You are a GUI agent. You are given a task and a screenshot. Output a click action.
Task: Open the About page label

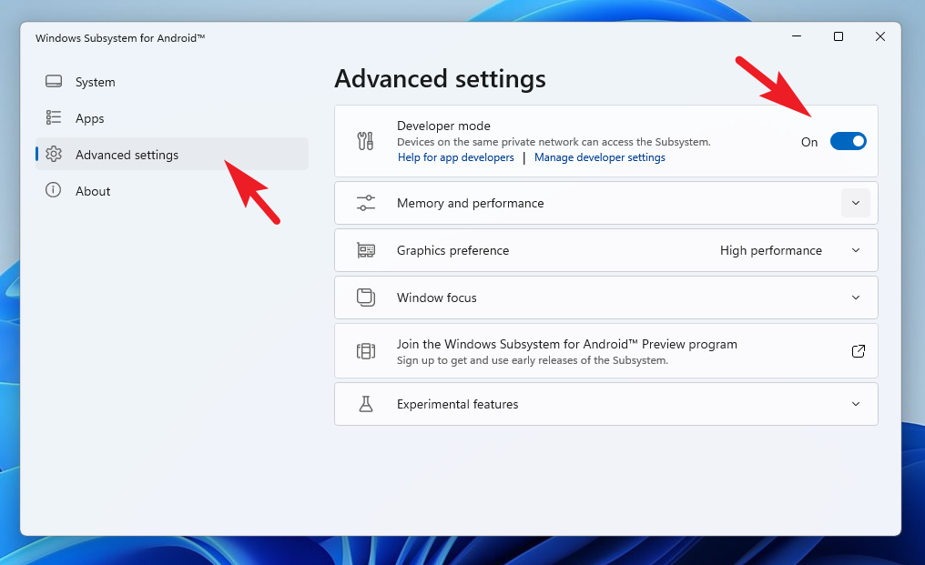pos(93,191)
